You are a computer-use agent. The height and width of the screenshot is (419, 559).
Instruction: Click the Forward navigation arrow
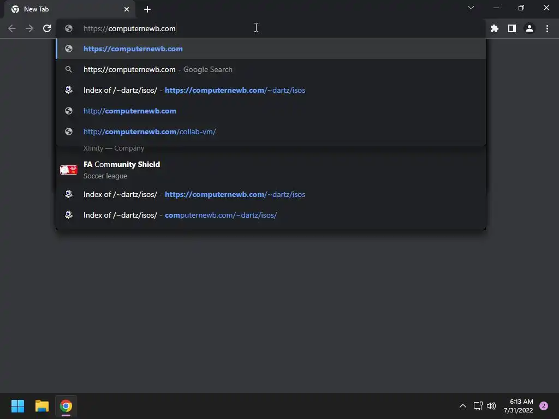point(29,28)
